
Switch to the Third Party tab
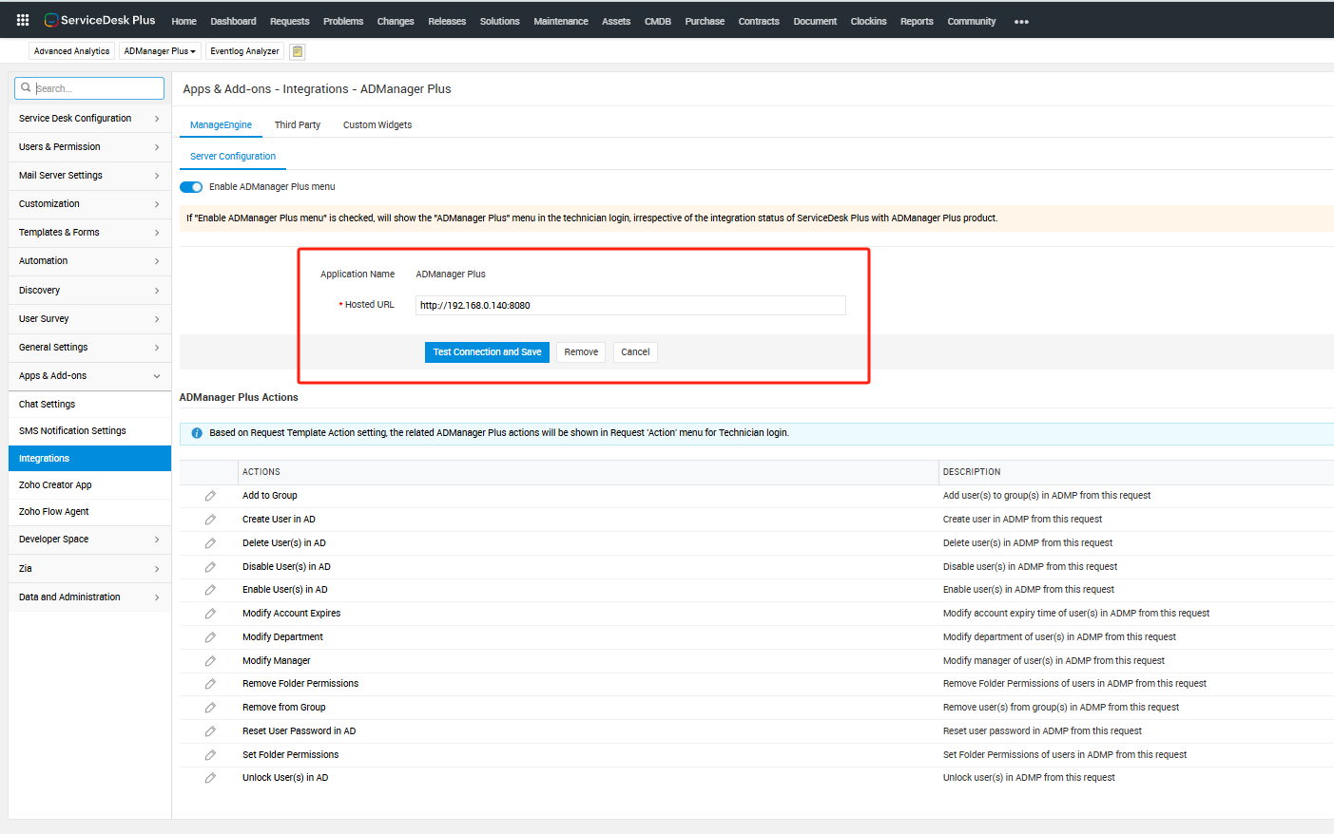tap(297, 125)
